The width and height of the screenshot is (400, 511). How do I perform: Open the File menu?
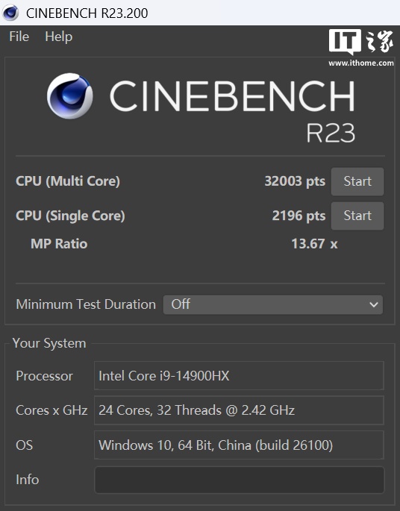(19, 37)
